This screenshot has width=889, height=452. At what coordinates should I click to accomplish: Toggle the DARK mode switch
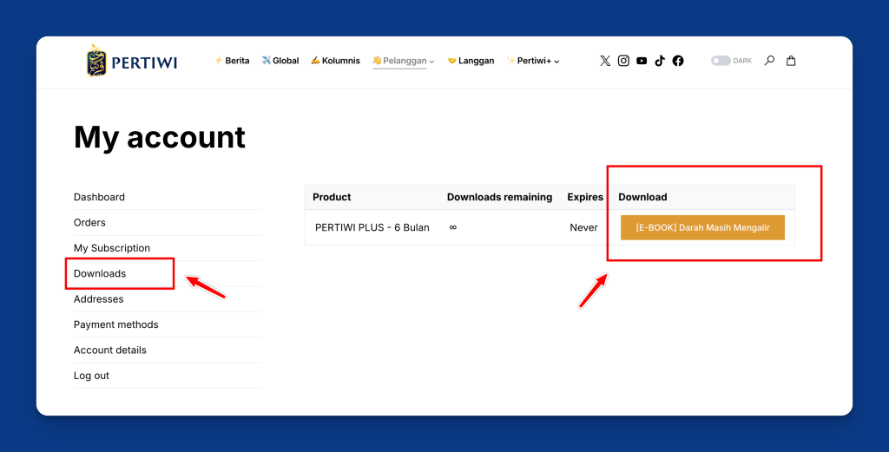[x=721, y=61]
